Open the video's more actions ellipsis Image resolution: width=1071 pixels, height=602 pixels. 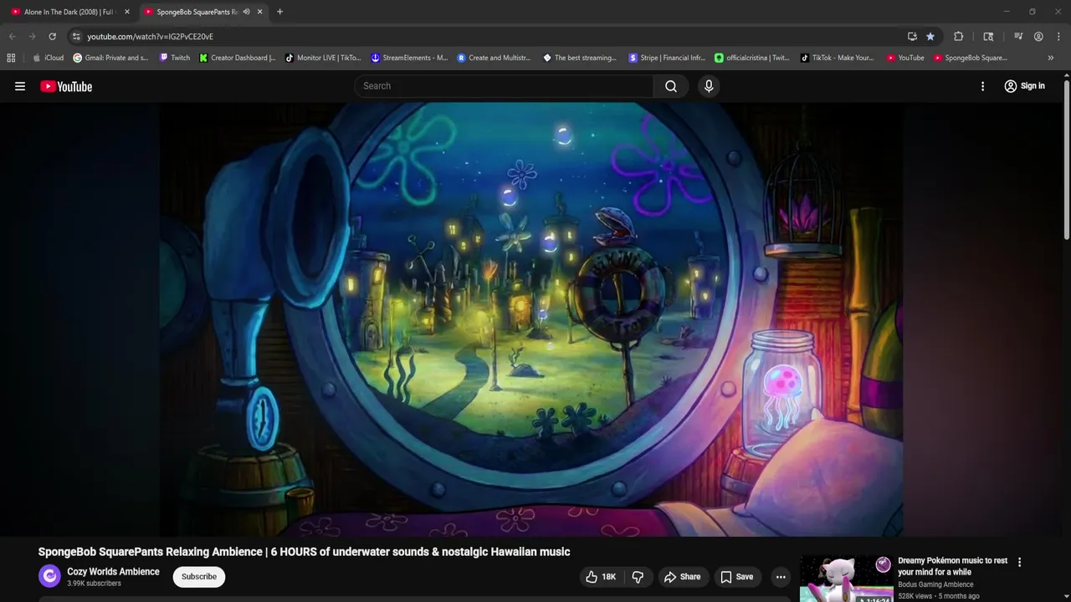(781, 577)
